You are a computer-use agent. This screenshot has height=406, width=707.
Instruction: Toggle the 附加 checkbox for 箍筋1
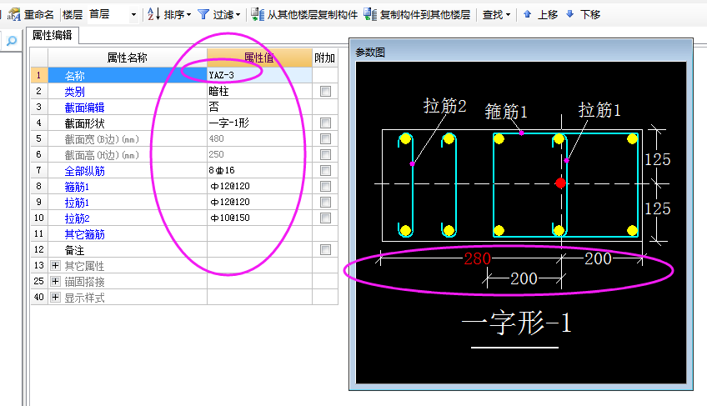point(325,186)
